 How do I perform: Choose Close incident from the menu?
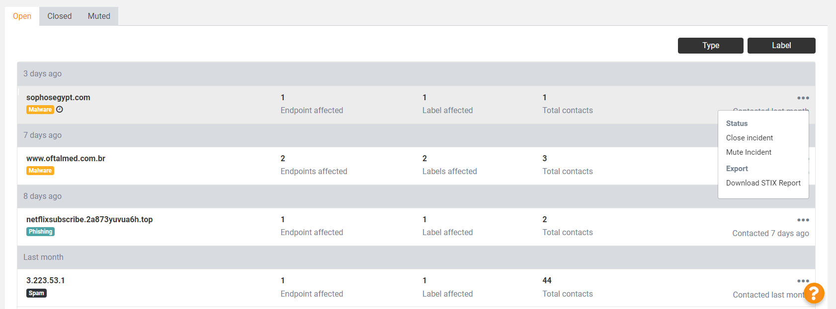tap(749, 138)
